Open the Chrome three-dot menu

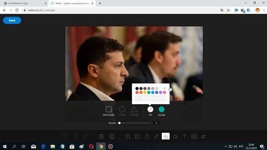point(264,10)
